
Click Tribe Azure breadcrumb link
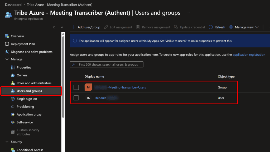[x=60, y=5]
